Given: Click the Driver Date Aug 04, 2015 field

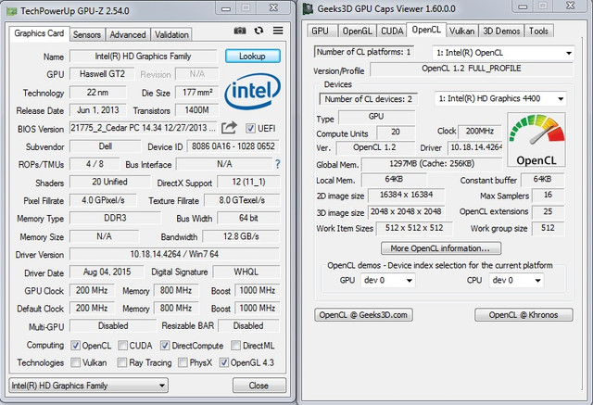Looking at the screenshot, I should (107, 272).
